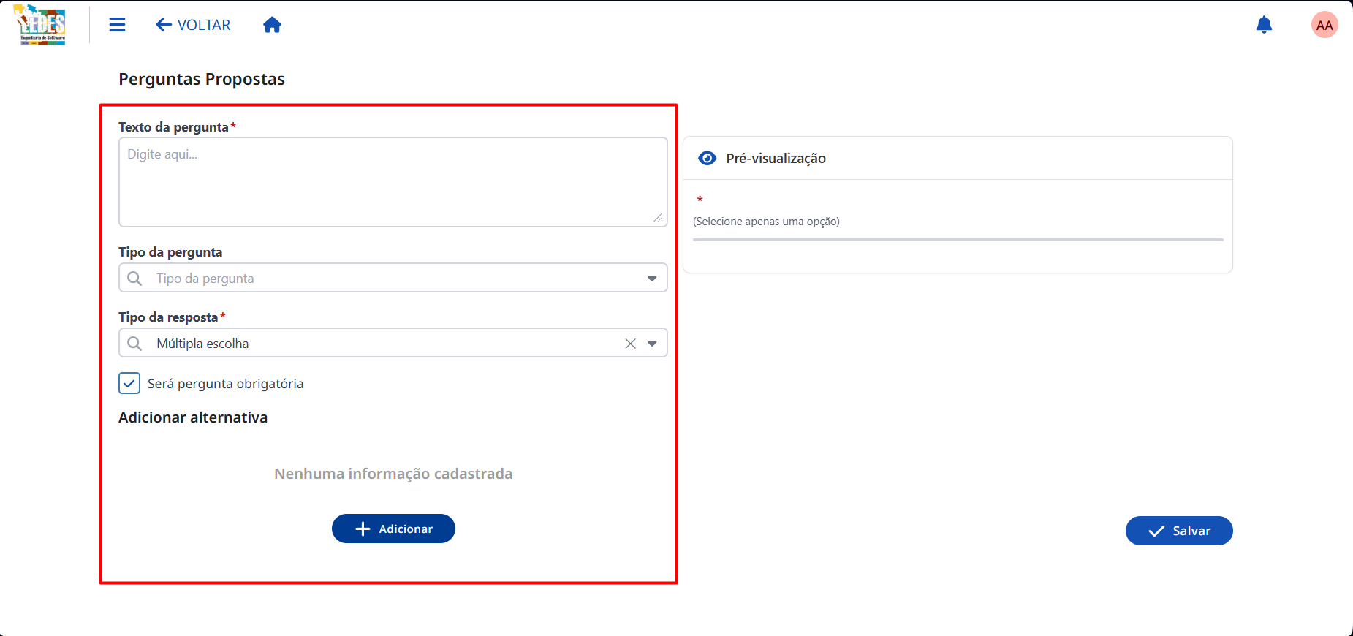Go back using the VOLTAR link

[x=193, y=25]
